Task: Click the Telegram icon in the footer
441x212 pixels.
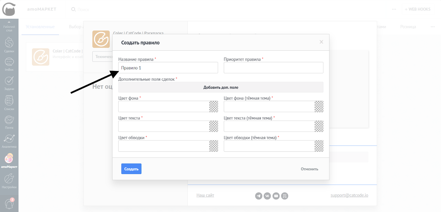Action: [259, 196]
